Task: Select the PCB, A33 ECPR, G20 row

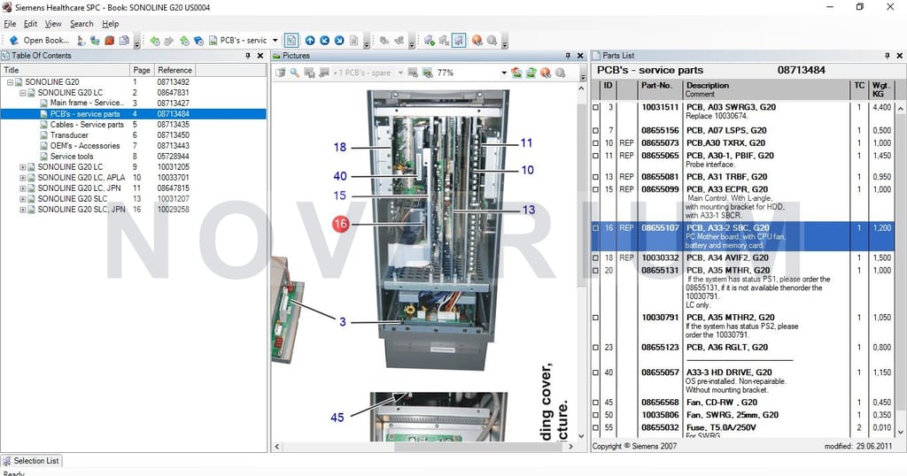Action: [x=743, y=203]
